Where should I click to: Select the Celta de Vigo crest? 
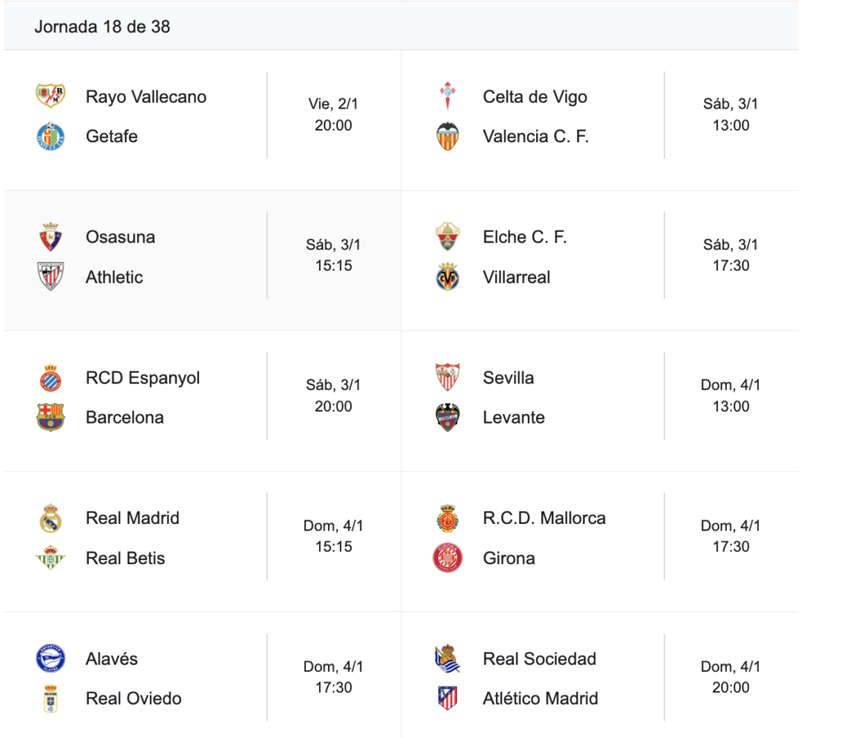click(x=447, y=96)
